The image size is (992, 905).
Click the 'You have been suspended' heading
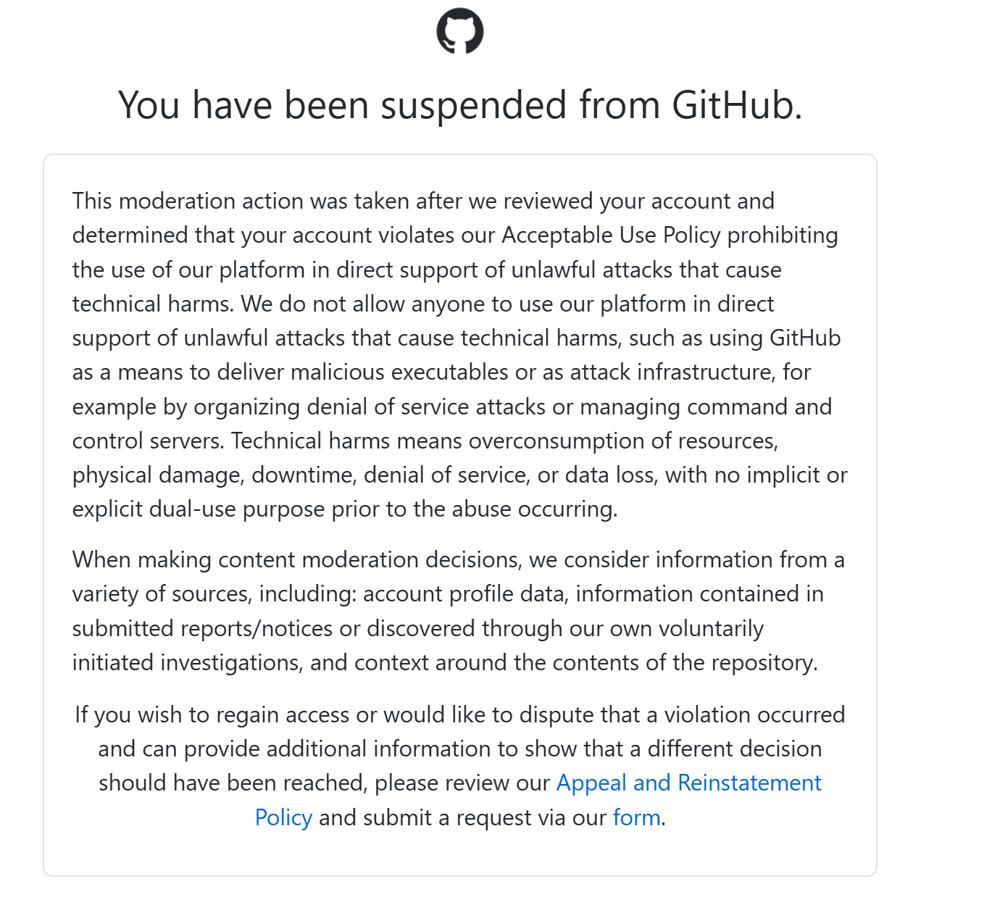(x=460, y=105)
